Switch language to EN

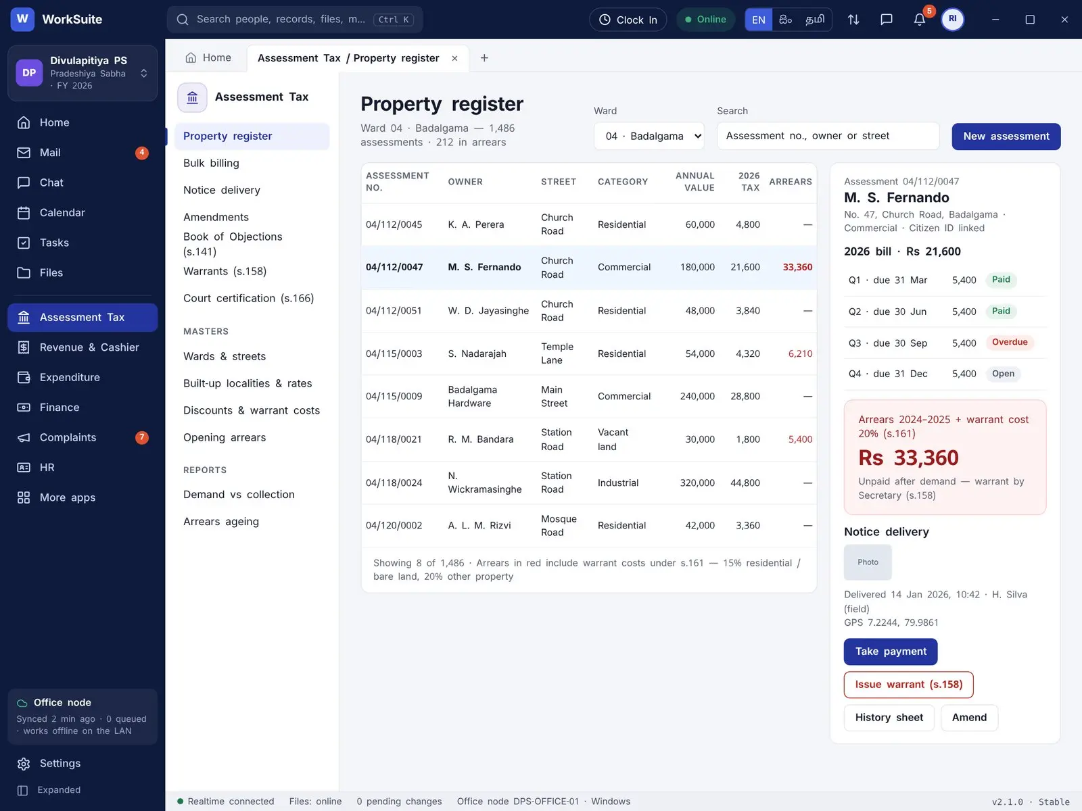[x=759, y=20]
